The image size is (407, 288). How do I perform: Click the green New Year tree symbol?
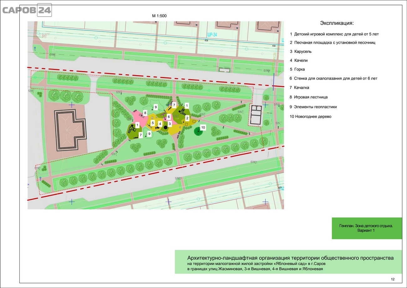198,131
